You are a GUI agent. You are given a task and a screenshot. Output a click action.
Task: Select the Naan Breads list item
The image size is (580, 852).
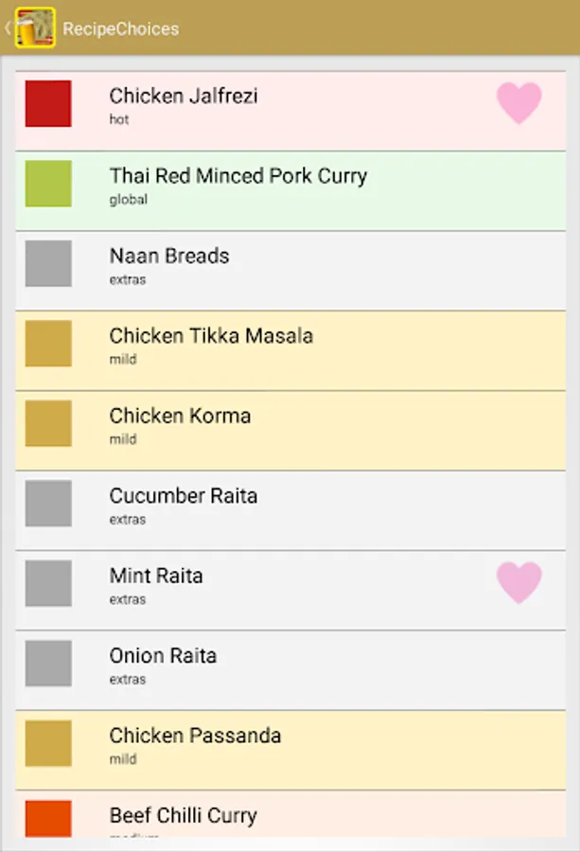click(x=169, y=256)
